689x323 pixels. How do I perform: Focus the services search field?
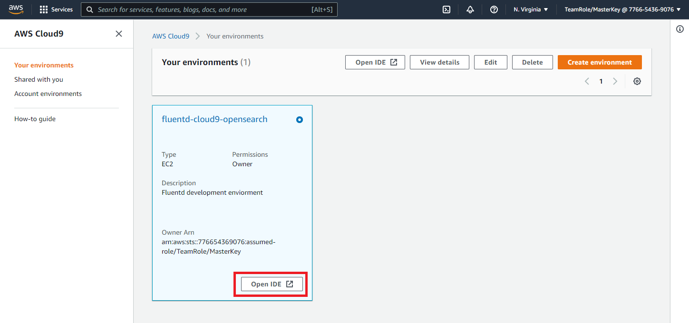point(209,9)
